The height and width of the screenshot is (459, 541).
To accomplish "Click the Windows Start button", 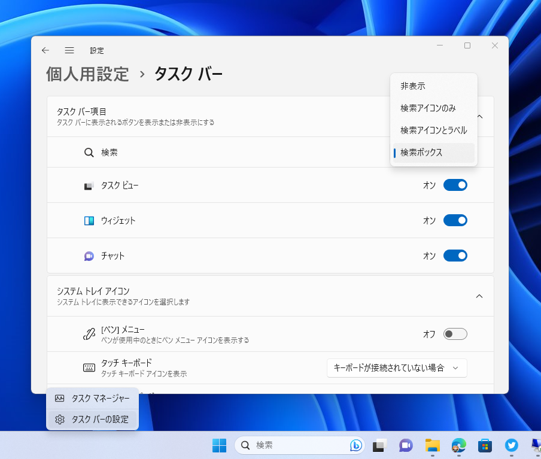I will [219, 445].
